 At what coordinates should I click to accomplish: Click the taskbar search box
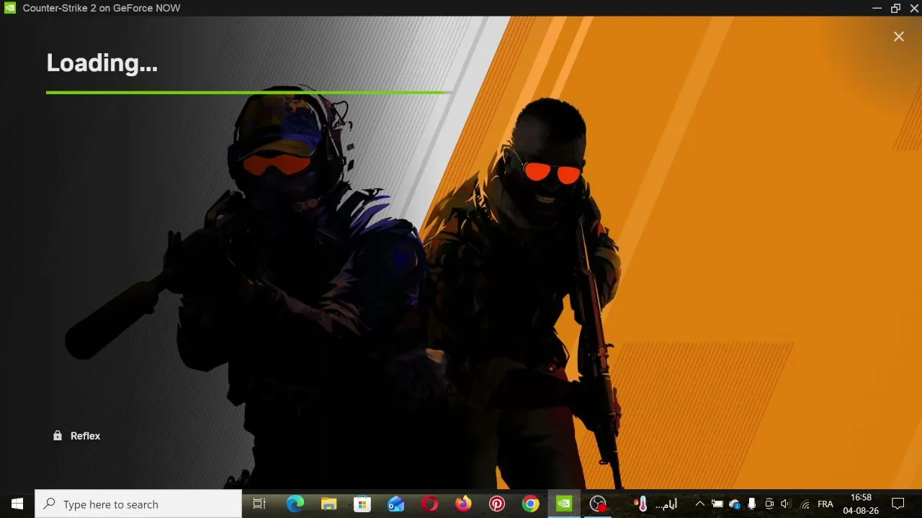pyautogui.click(x=138, y=504)
